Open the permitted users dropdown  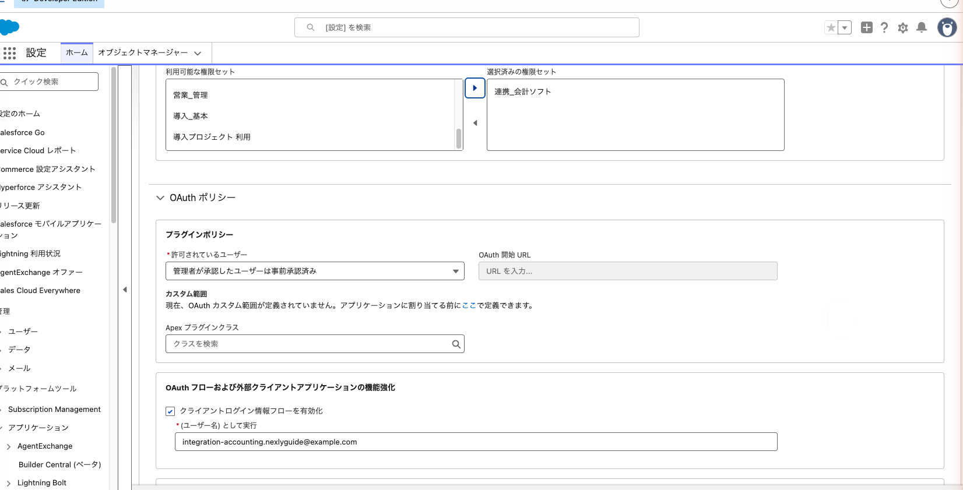coord(315,271)
